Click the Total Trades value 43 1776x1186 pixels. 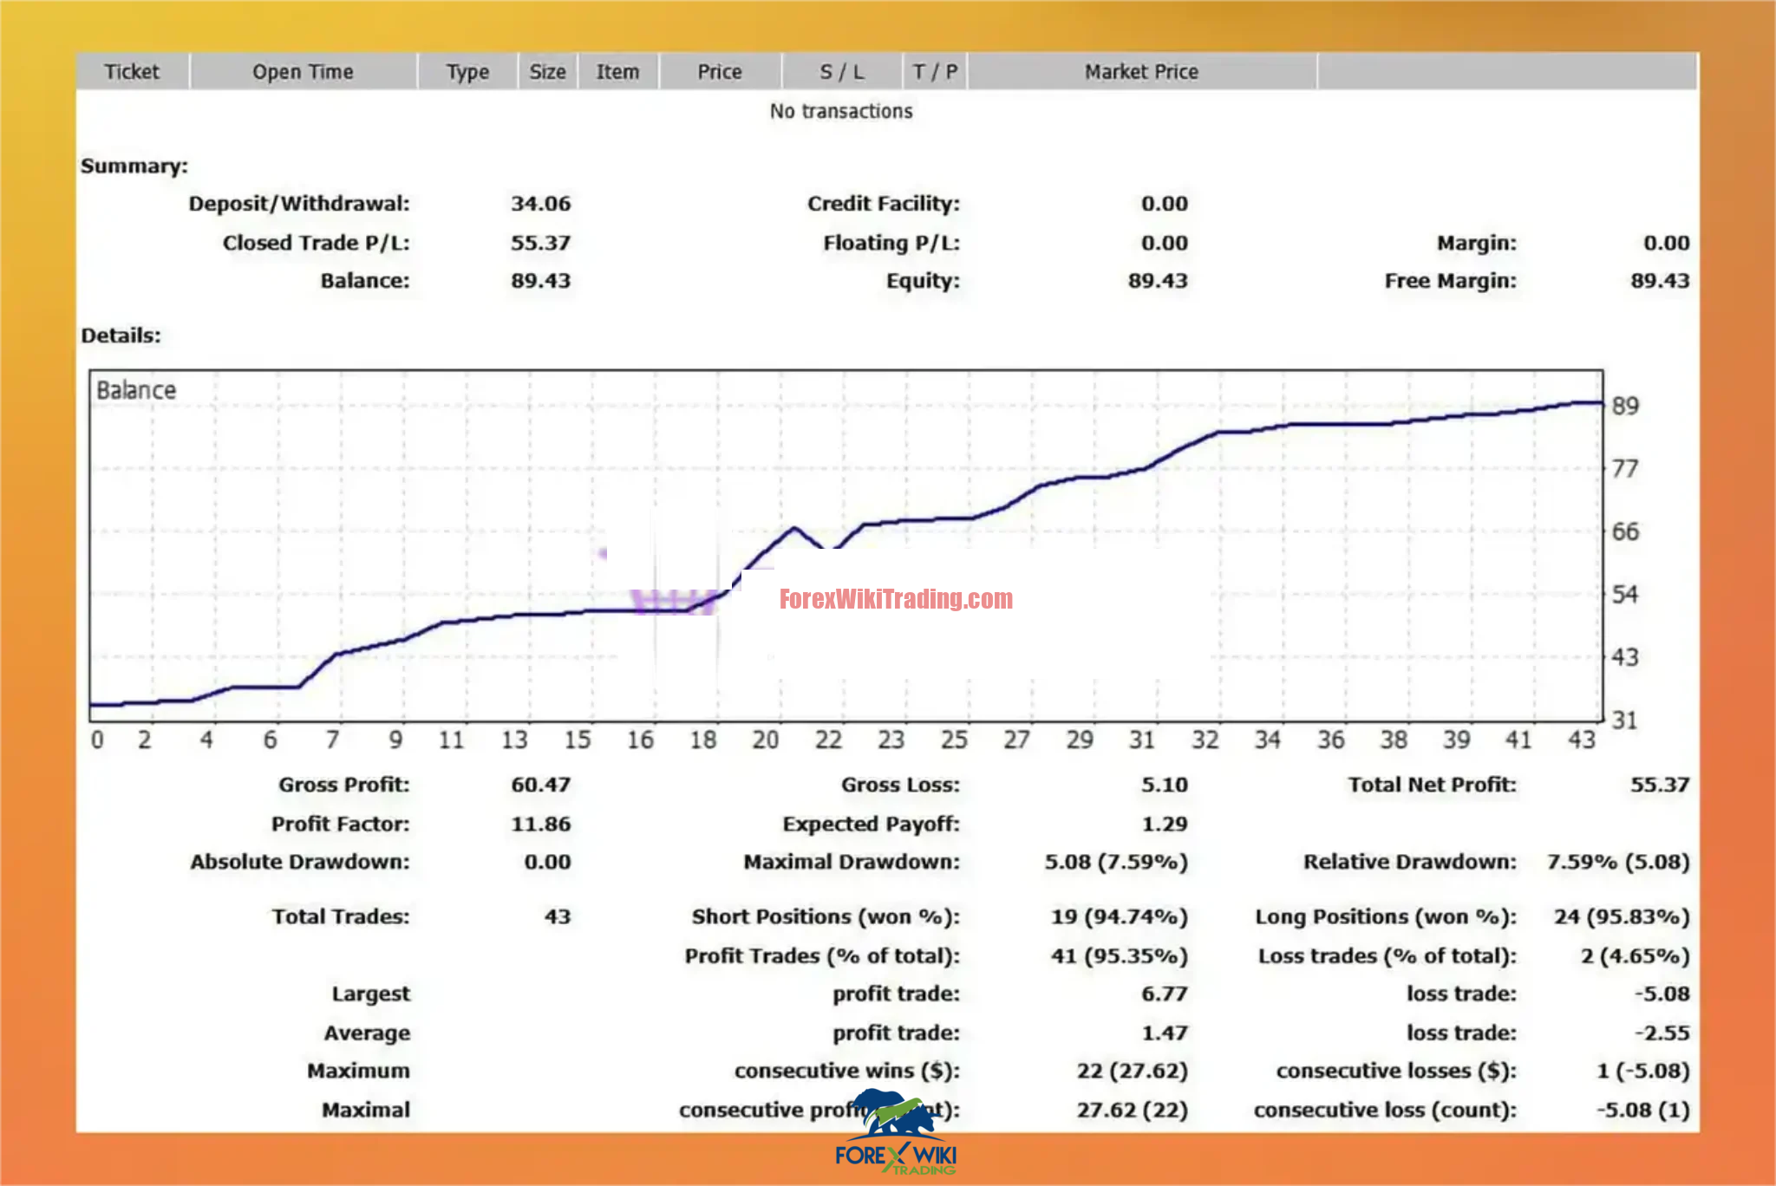click(557, 916)
